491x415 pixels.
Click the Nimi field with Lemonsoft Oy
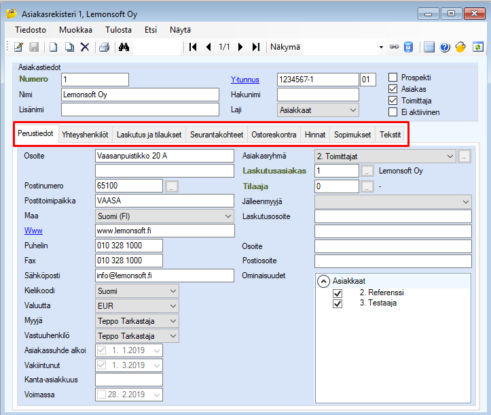pyautogui.click(x=140, y=95)
